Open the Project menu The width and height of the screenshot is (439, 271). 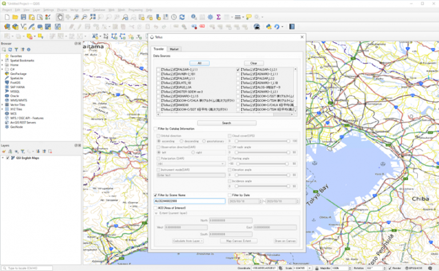coord(7,10)
